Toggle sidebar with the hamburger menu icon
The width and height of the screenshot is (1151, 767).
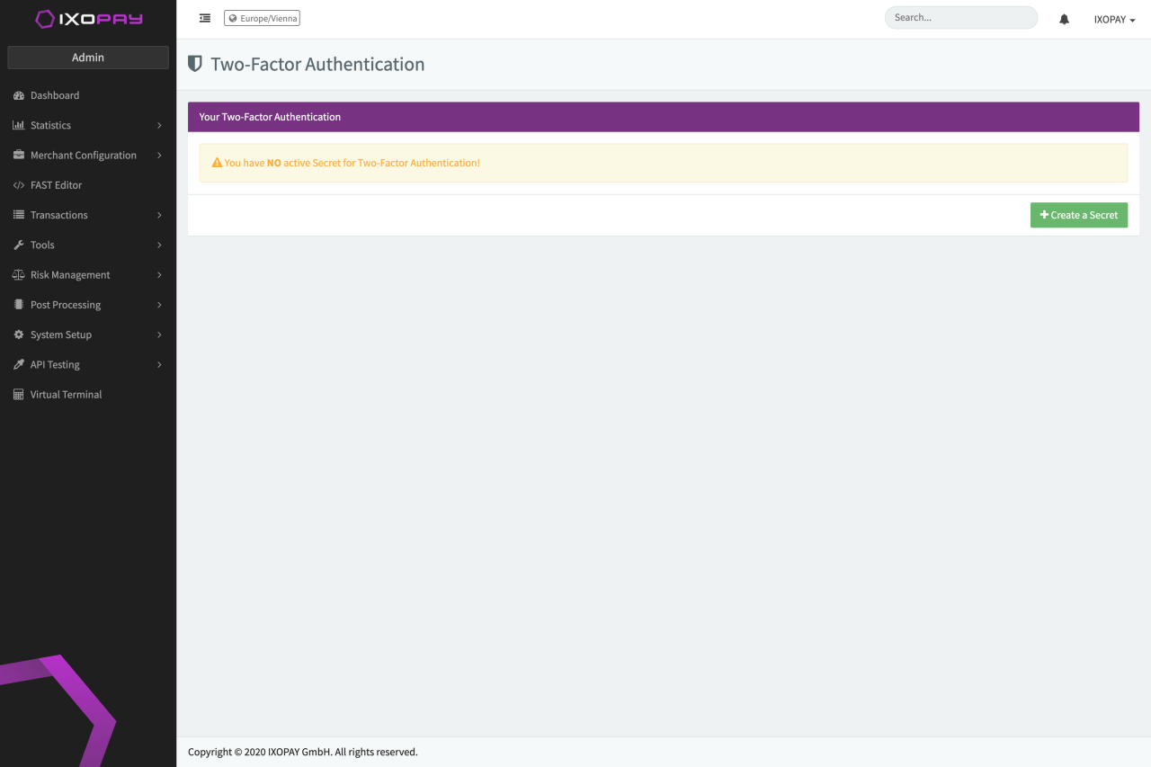pos(205,18)
